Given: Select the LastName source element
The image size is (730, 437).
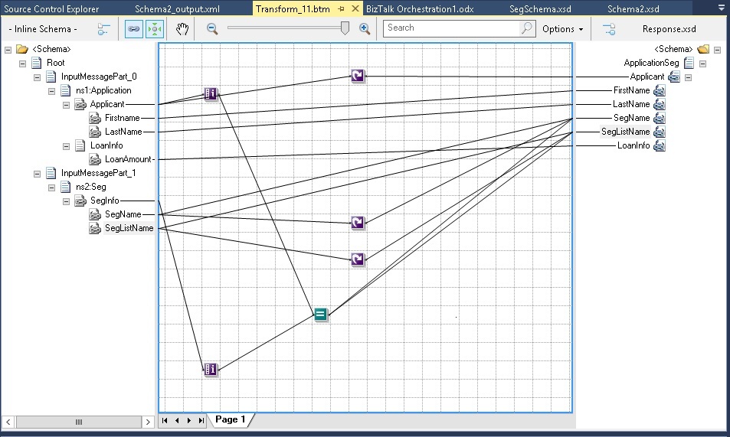Looking at the screenshot, I should (123, 132).
